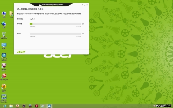Open the Network desktop icon
173x108 pixels.
tap(4, 25)
